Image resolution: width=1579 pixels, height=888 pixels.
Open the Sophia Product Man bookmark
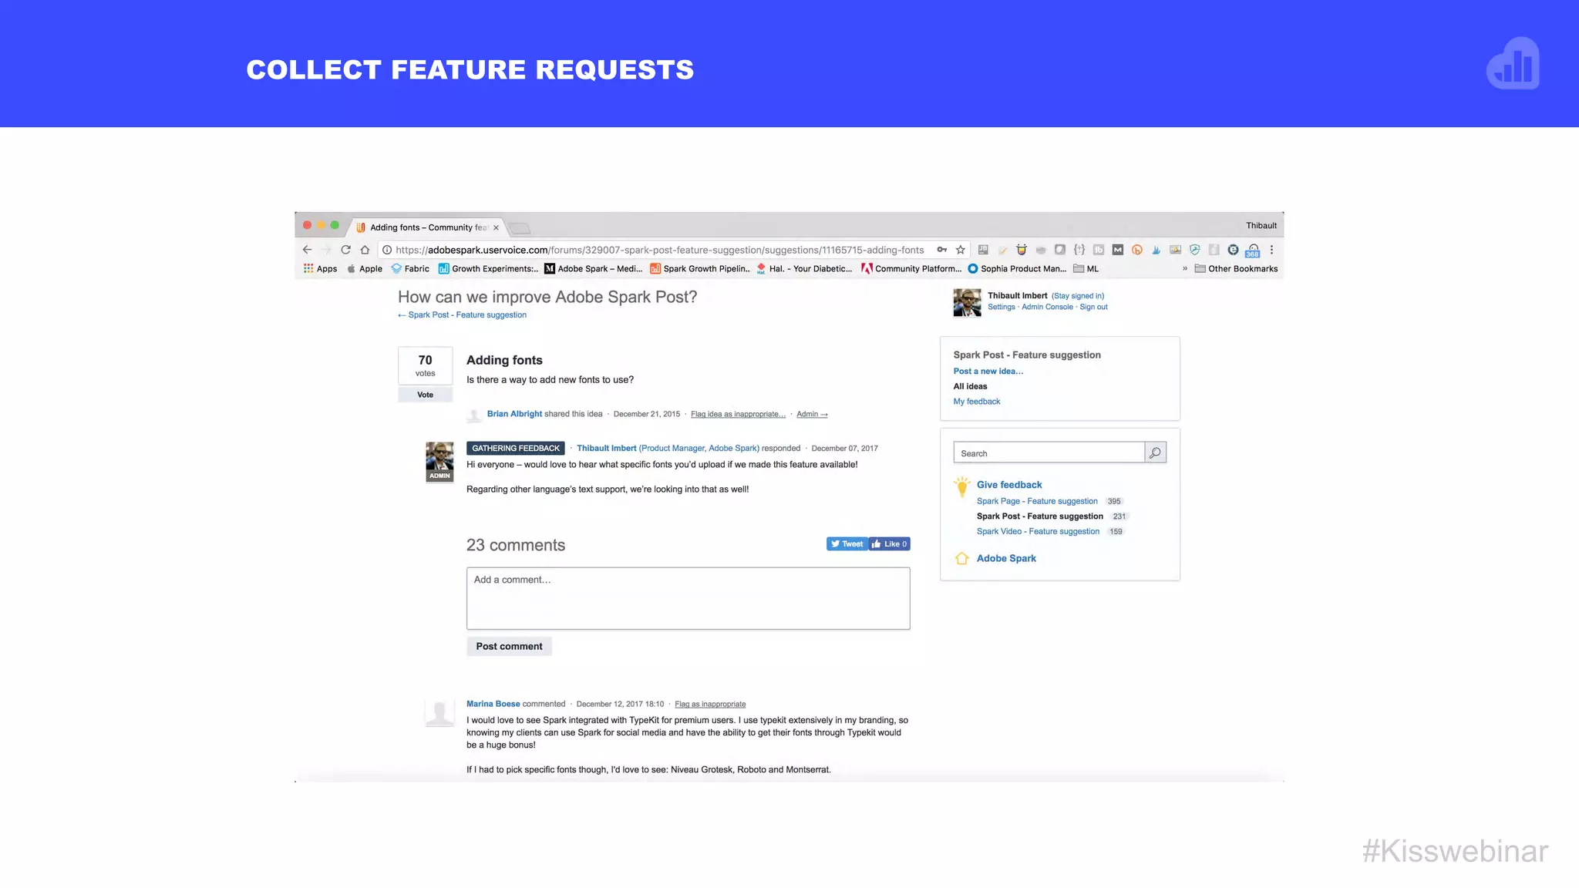pyautogui.click(x=1017, y=269)
